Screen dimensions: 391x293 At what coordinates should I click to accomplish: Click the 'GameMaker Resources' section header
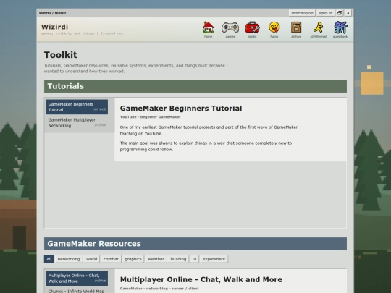(x=195, y=244)
